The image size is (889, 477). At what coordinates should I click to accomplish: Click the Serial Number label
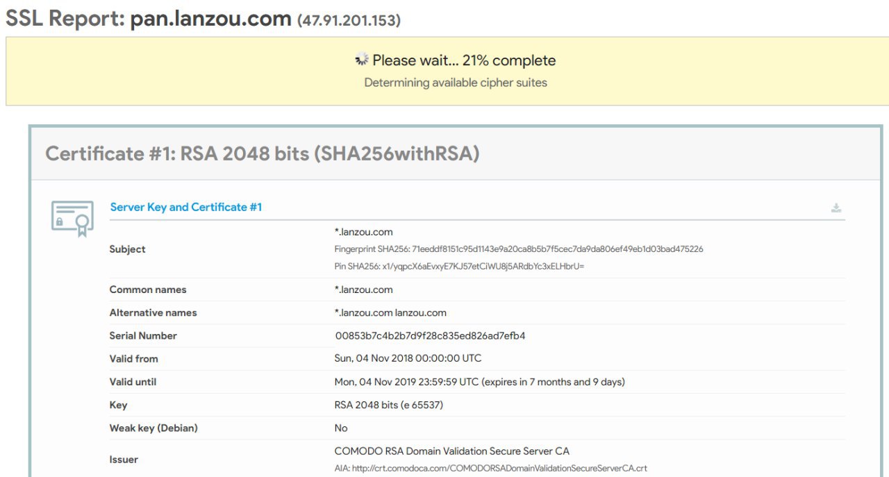[143, 335]
